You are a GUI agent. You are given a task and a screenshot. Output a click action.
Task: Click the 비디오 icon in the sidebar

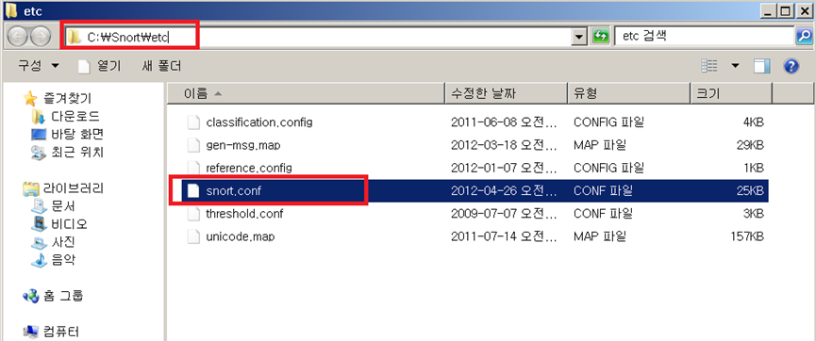click(39, 224)
